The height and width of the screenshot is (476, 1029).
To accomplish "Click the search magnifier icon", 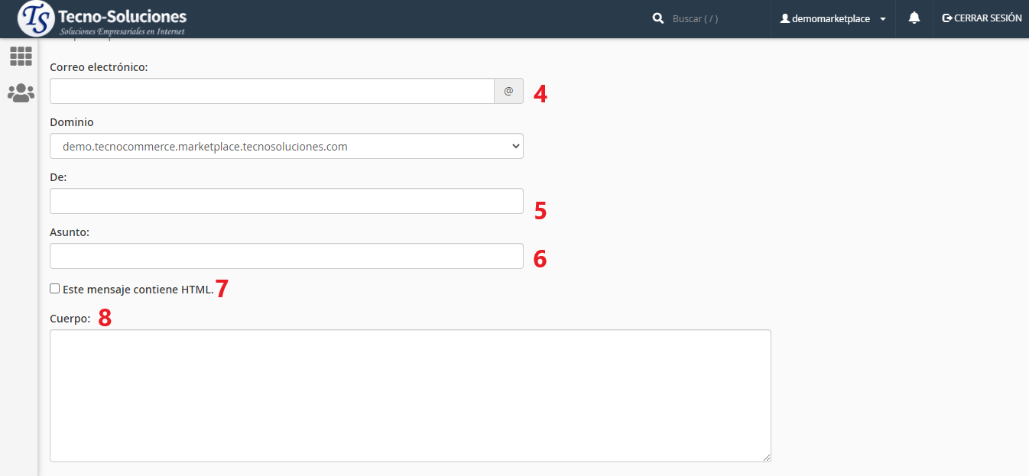I will pos(657,18).
